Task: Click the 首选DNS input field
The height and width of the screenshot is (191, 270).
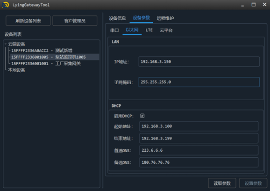Action: [x=199, y=150]
